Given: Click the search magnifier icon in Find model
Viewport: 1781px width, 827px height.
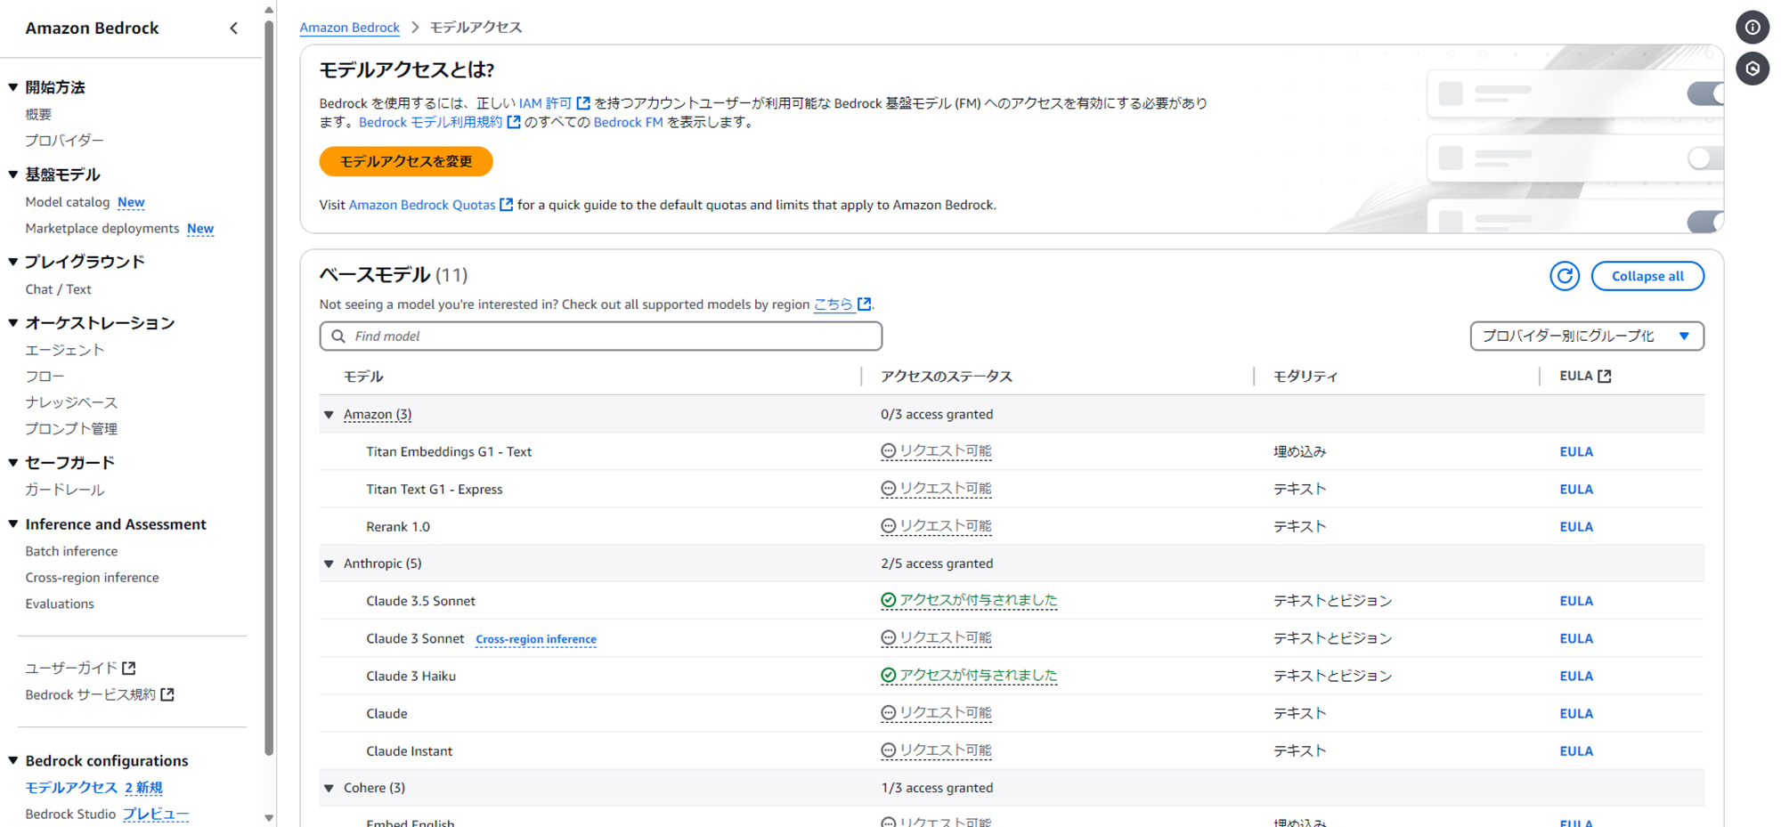Looking at the screenshot, I should pos(338,336).
